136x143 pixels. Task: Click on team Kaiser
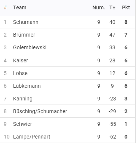(x=21, y=60)
